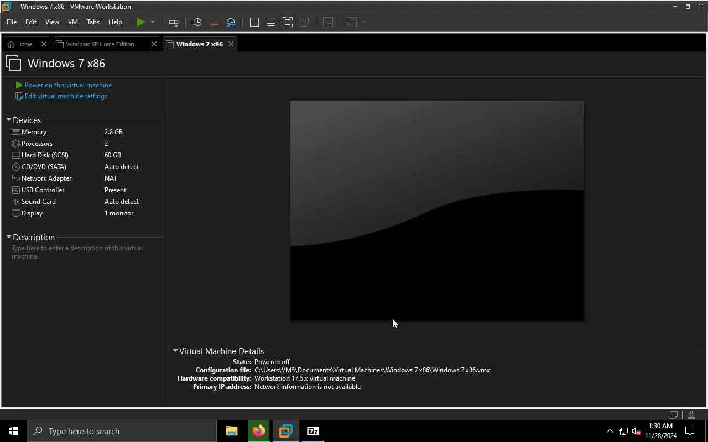Click the Powered off state text
708x442 pixels.
click(272, 362)
